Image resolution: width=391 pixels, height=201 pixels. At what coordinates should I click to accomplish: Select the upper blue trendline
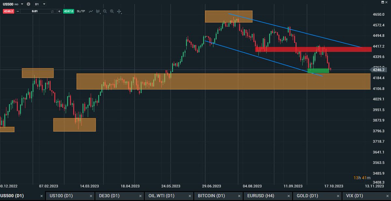point(295,31)
